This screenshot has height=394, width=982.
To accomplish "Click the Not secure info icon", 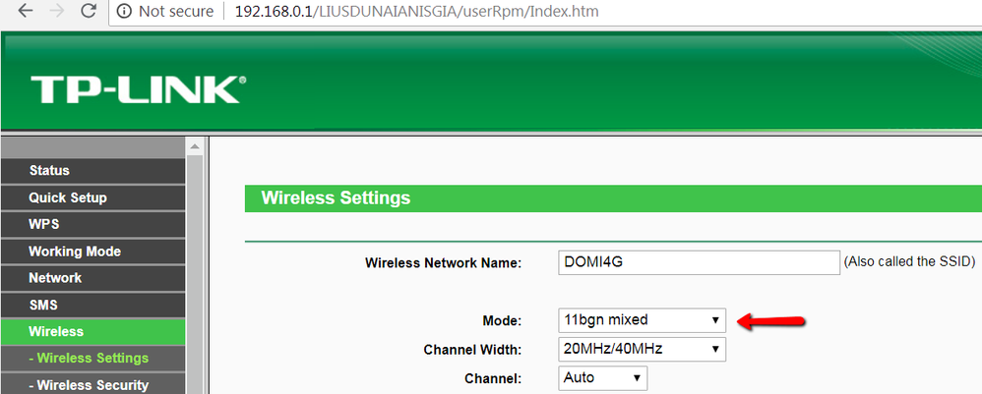I will click(x=124, y=11).
